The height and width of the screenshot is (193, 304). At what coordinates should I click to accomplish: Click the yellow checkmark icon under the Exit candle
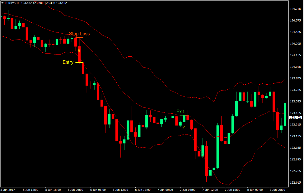coord(184,127)
